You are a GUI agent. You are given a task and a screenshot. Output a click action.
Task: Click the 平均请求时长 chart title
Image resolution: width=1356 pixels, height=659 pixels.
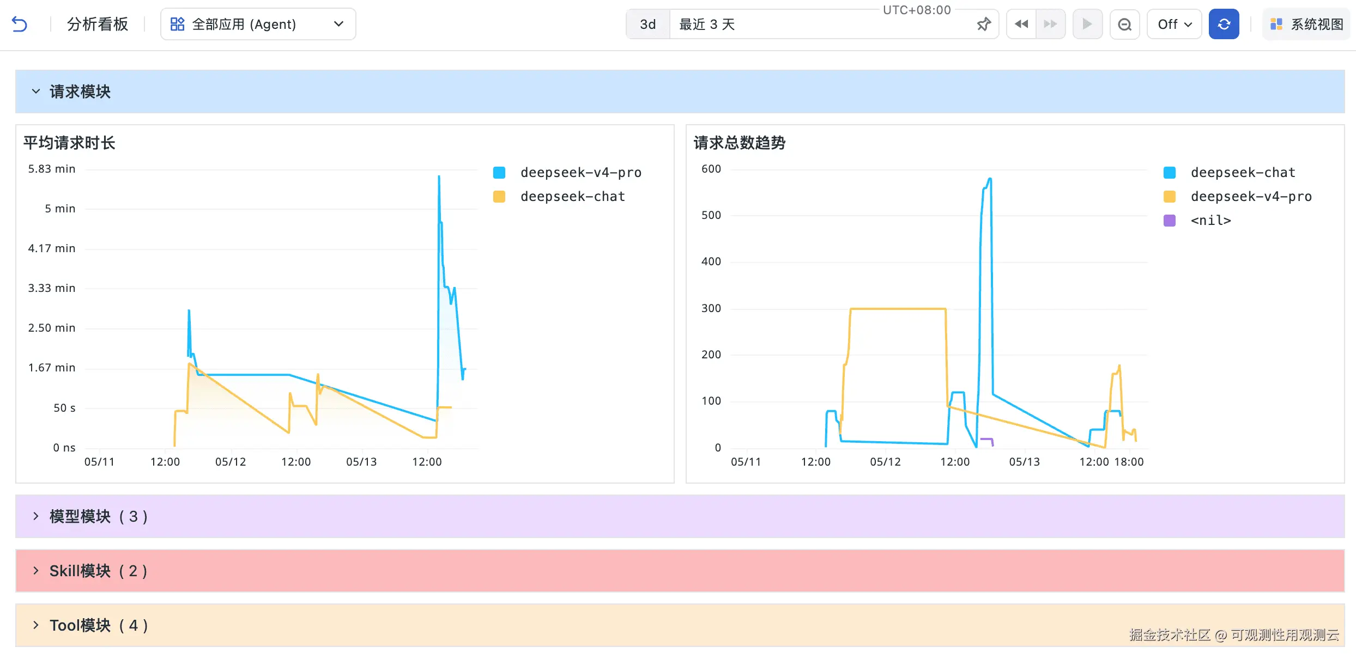[x=69, y=143]
